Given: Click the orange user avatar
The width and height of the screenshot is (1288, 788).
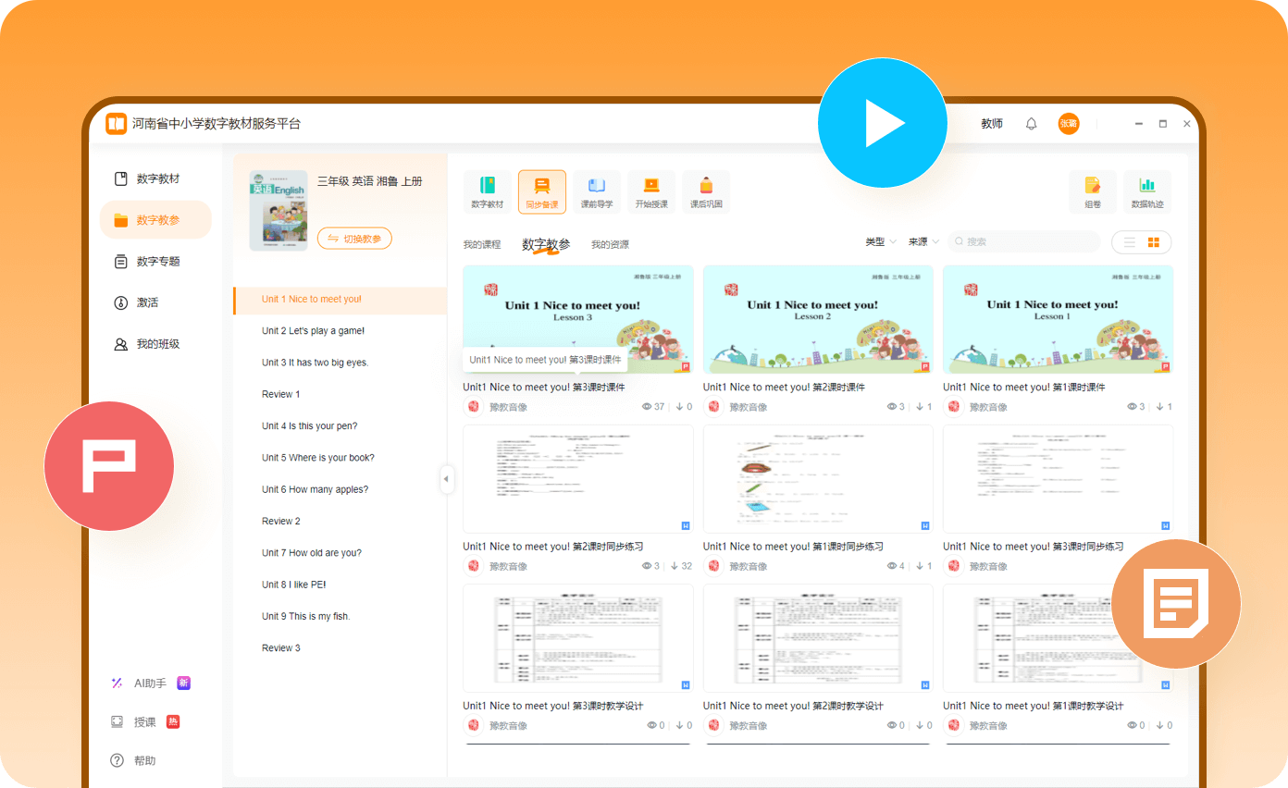Looking at the screenshot, I should pos(1069,123).
